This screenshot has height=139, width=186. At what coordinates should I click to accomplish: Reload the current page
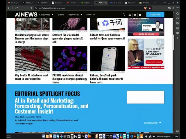17,8
